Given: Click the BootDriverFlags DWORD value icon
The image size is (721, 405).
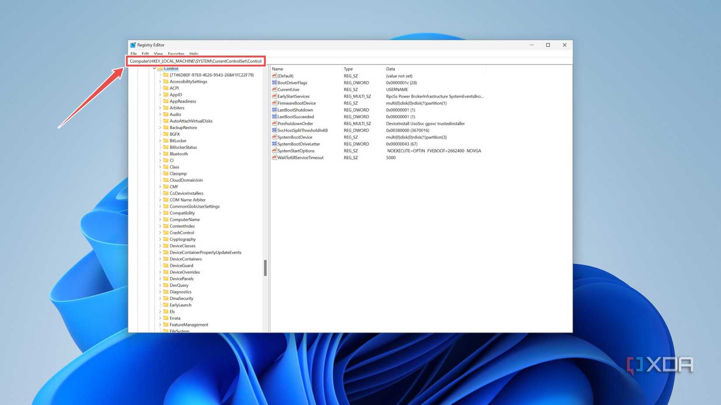Looking at the screenshot, I should point(274,82).
